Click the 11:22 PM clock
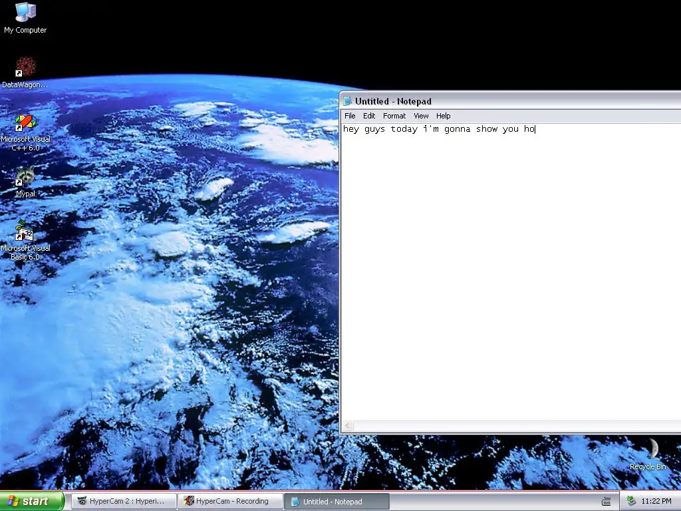 [656, 502]
